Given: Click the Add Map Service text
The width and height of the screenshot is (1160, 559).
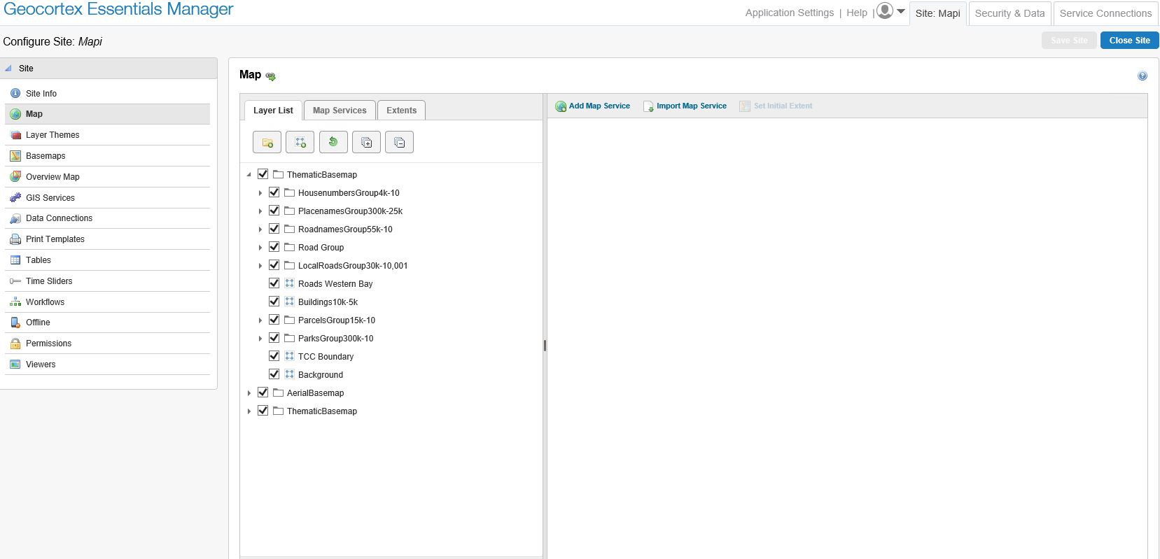Looking at the screenshot, I should [x=599, y=106].
